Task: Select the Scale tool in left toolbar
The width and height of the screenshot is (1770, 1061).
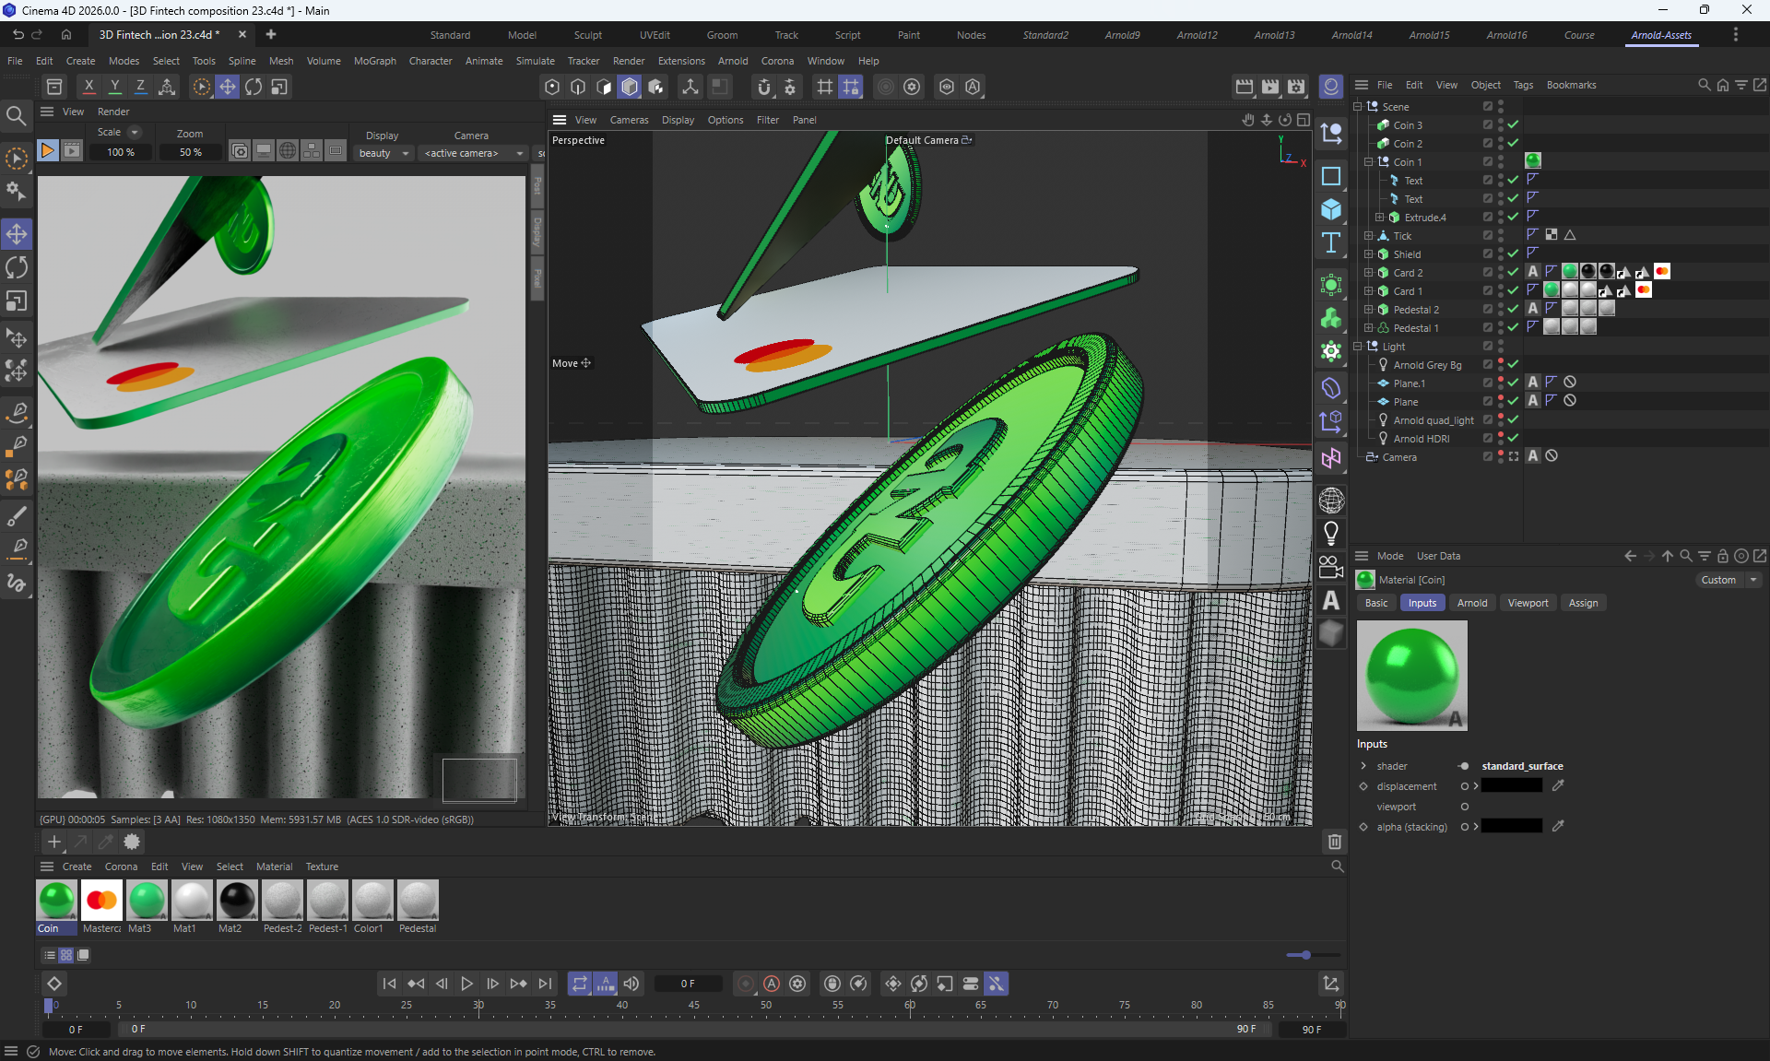Action: point(17,301)
